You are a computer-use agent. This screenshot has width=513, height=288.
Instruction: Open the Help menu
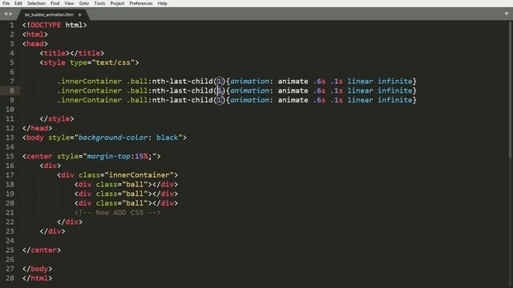pos(162,3)
